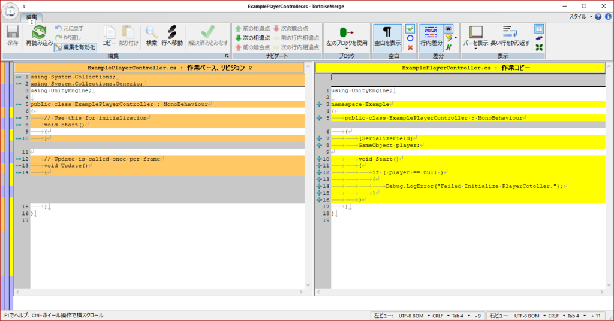The image size is (614, 321).
Task: Open the quick access toolbar customize arrow
Action: 24,6
